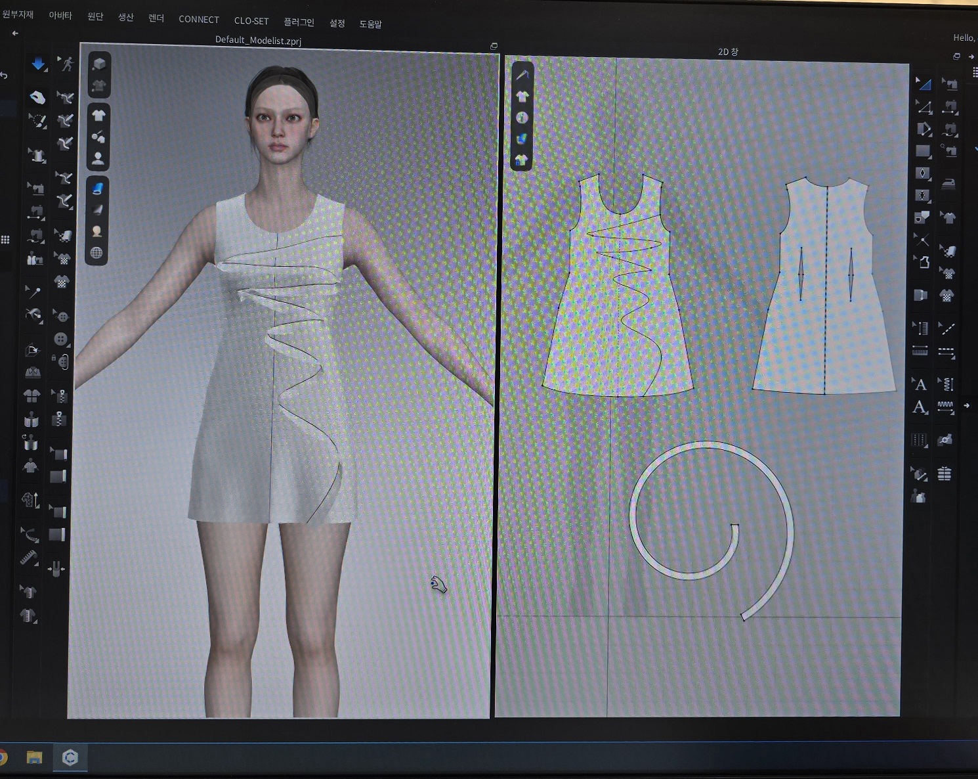
Task: Select the Steam iron tool
Action: pyautogui.click(x=948, y=183)
